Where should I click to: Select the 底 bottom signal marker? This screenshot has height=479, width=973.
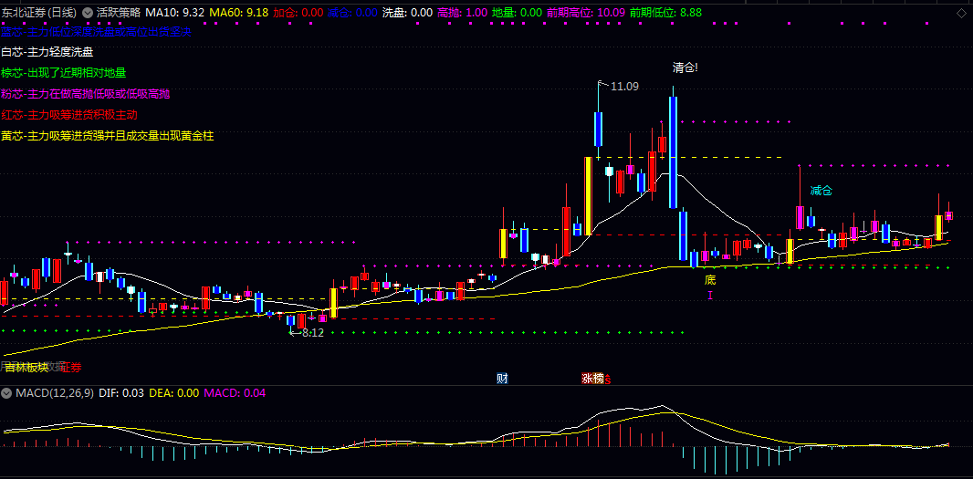[709, 279]
